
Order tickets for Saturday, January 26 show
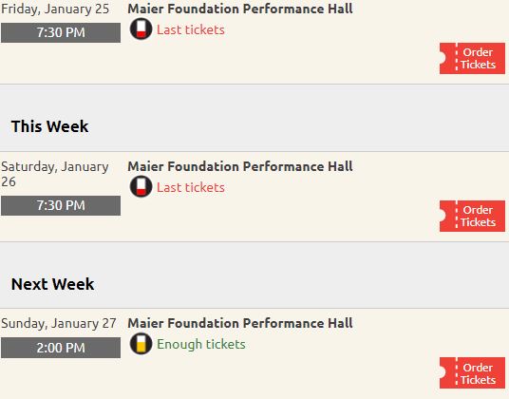coord(472,216)
